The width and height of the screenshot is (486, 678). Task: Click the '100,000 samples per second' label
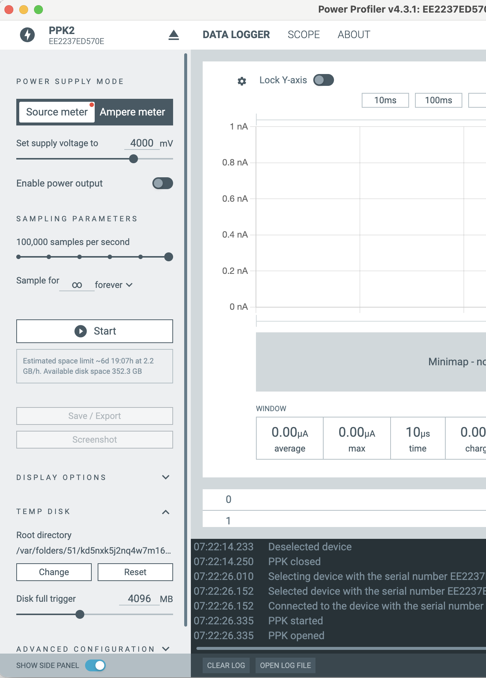point(73,242)
